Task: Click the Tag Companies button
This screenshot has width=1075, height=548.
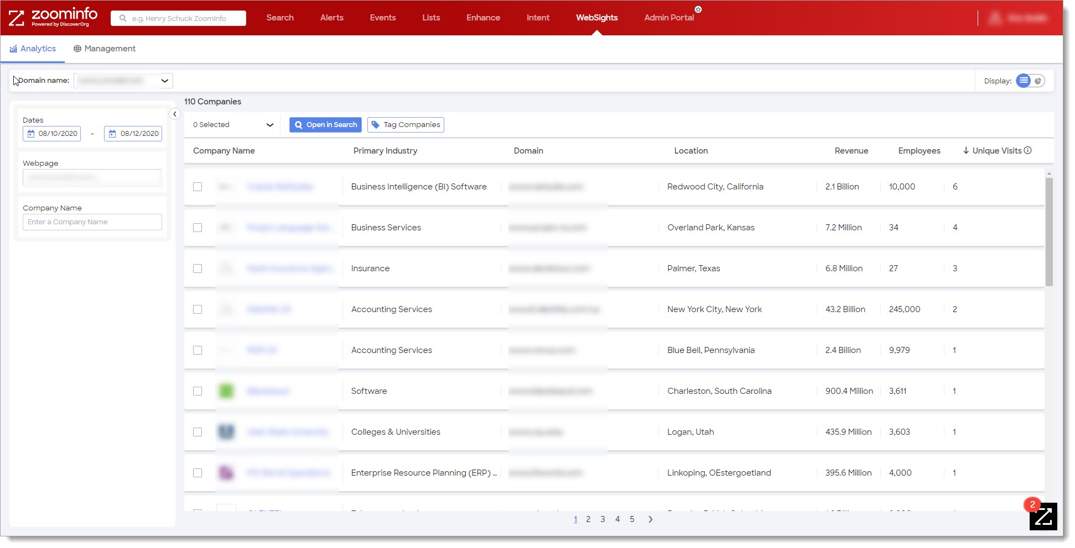Action: point(406,124)
